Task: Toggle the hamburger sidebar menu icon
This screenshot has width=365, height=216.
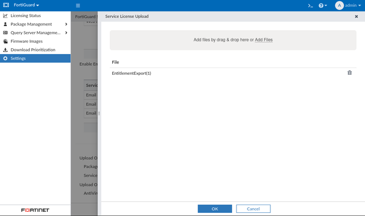Action: 78,6
